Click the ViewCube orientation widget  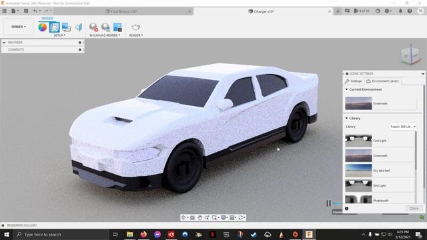411,55
